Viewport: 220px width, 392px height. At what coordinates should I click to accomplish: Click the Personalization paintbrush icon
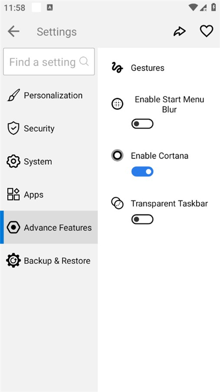pos(14,95)
